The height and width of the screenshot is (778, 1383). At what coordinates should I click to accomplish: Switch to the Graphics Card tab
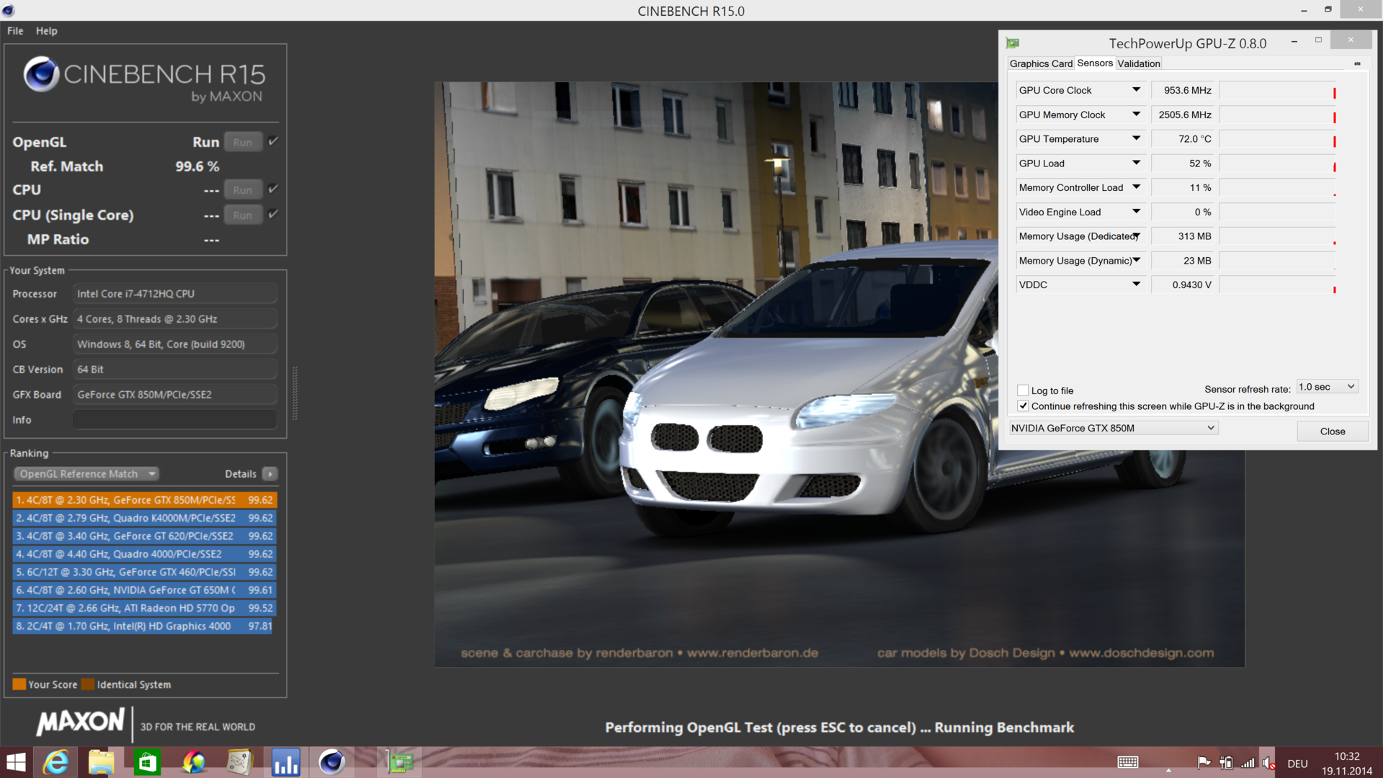coord(1040,64)
